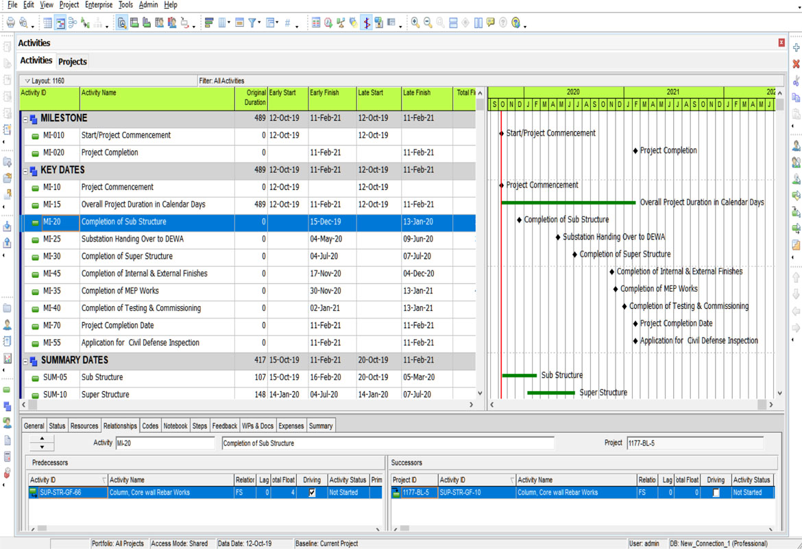Image resolution: width=802 pixels, height=549 pixels.
Task: Click the Assign Steps icon in right toolbar
Action: pos(797,245)
